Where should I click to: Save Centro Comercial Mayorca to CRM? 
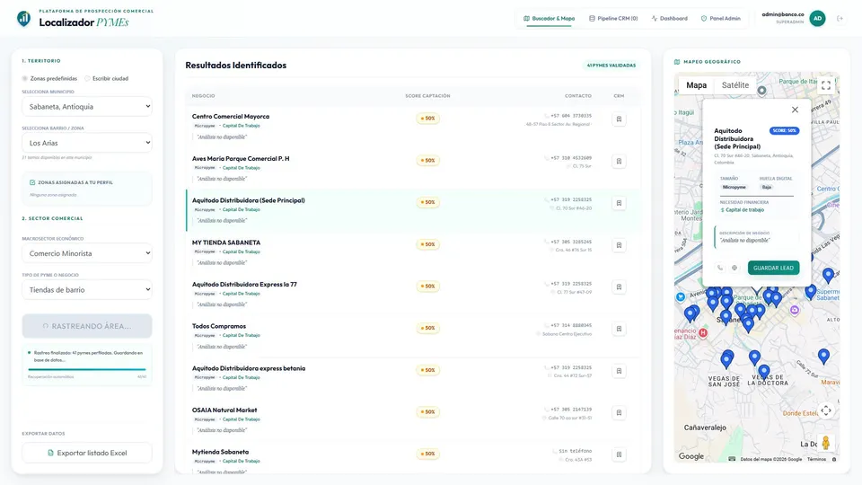tap(619, 119)
